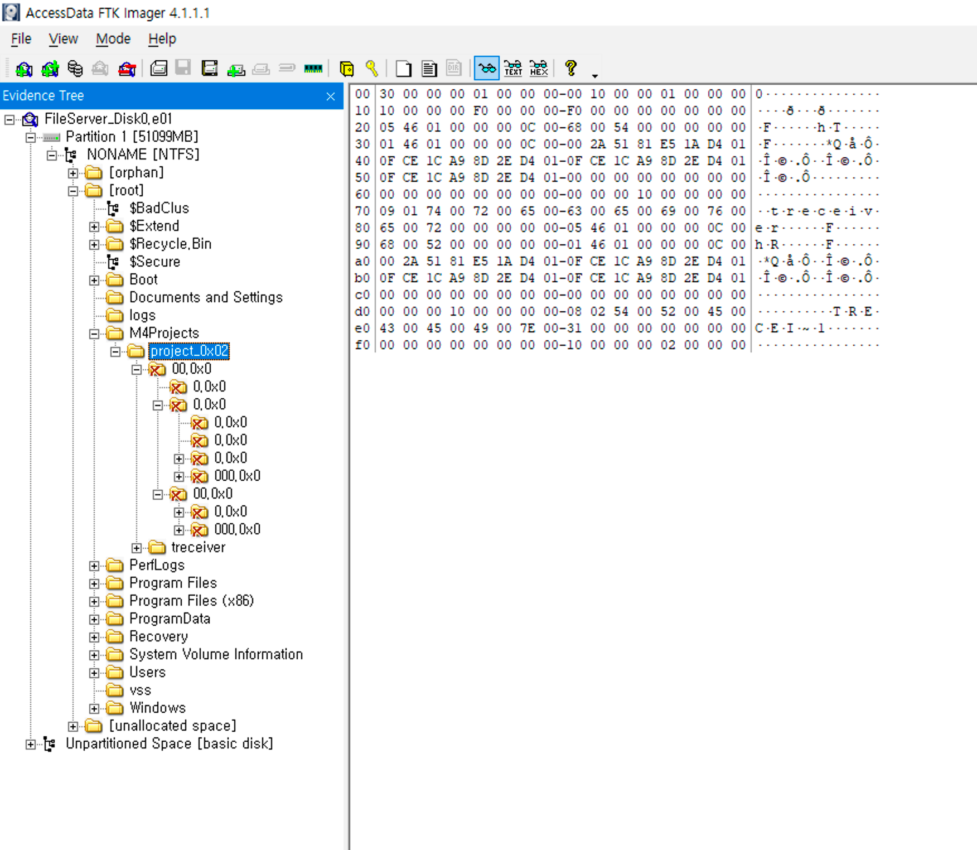The width and height of the screenshot is (977, 850).
Task: Expand the $Extend folder
Action: click(x=94, y=226)
